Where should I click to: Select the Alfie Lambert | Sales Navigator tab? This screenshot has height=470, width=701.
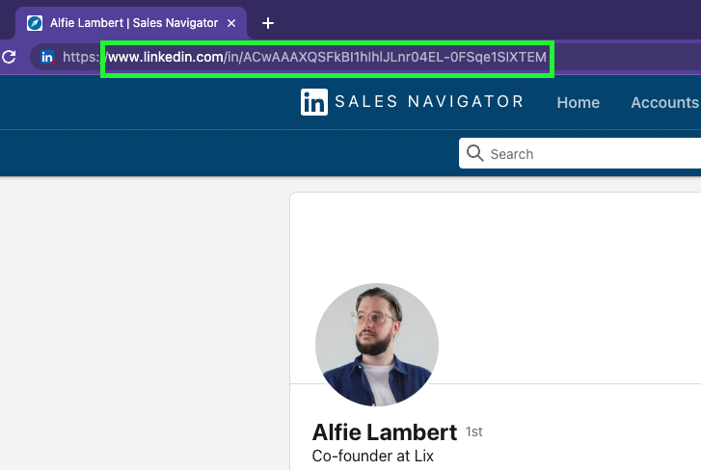(133, 22)
